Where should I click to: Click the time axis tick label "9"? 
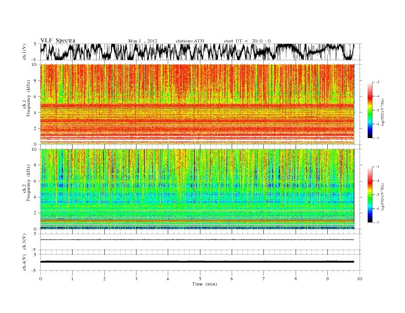tap(327, 279)
